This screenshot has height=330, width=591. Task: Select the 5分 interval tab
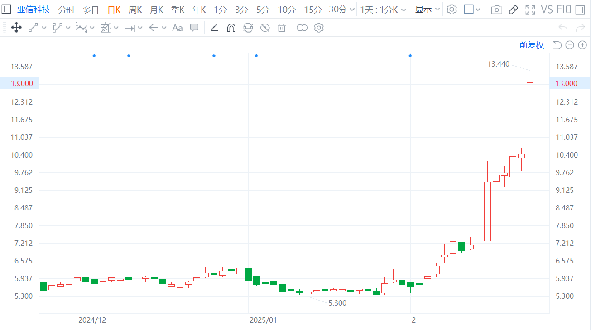coord(263,9)
